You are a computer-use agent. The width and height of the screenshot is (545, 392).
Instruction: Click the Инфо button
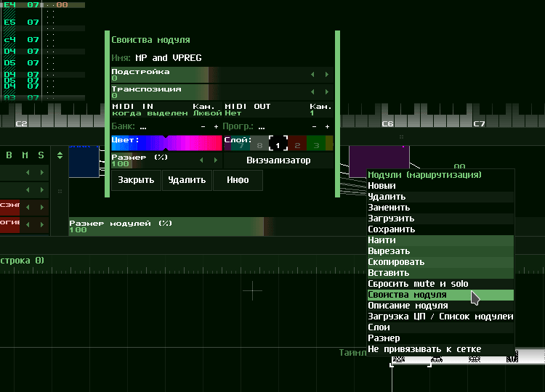(238, 180)
